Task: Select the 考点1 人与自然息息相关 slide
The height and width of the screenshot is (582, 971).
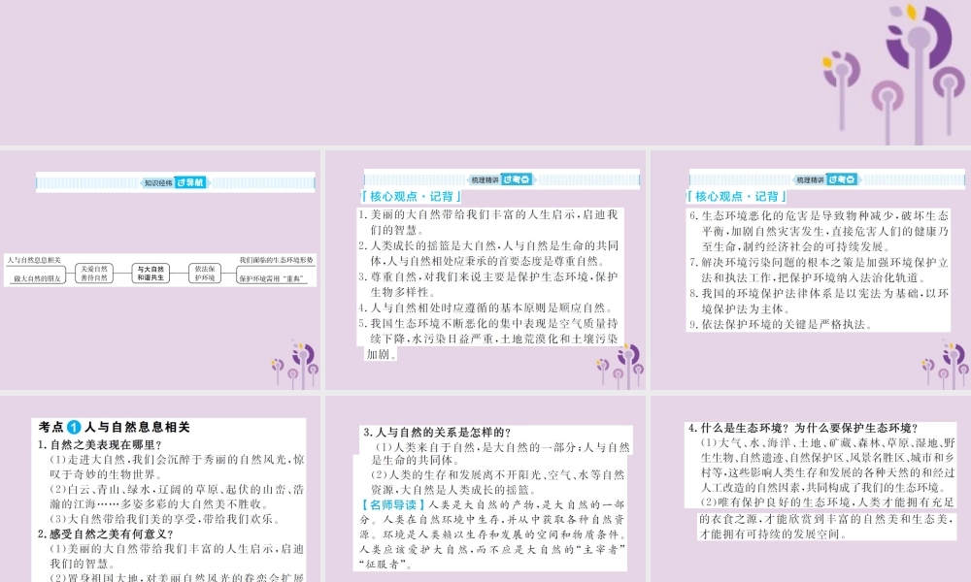Action: coord(160,489)
